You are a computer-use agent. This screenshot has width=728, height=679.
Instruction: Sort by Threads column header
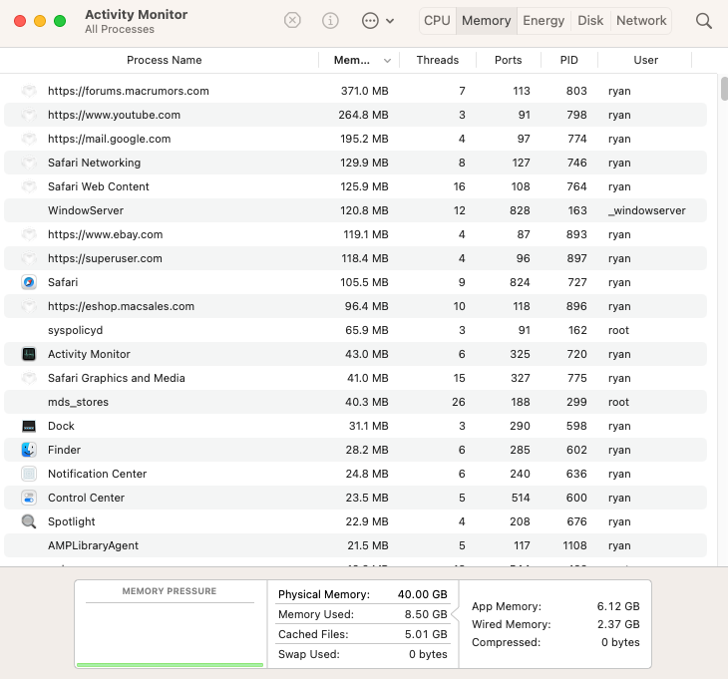pyautogui.click(x=437, y=60)
